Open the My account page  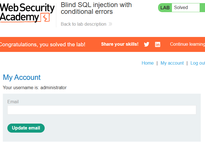[x=172, y=63]
